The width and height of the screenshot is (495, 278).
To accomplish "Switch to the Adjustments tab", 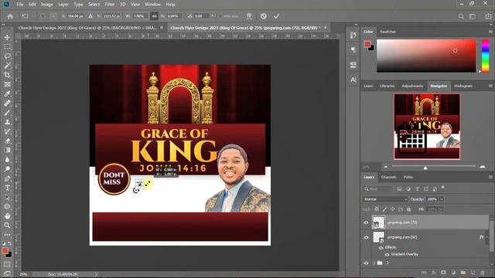I will [412, 86].
